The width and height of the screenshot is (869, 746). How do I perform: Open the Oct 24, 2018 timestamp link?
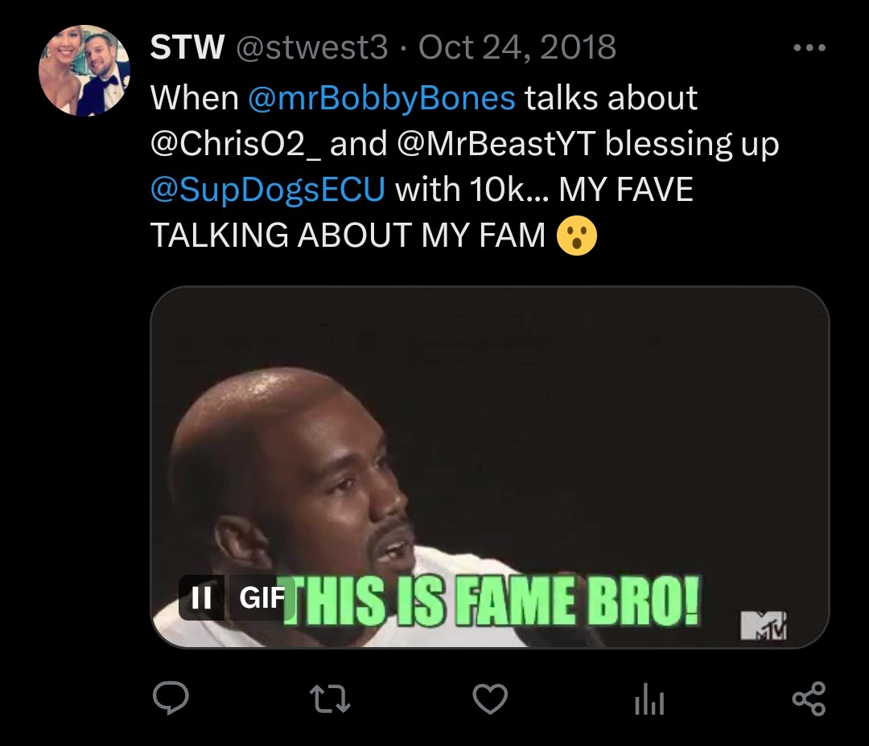(x=517, y=47)
